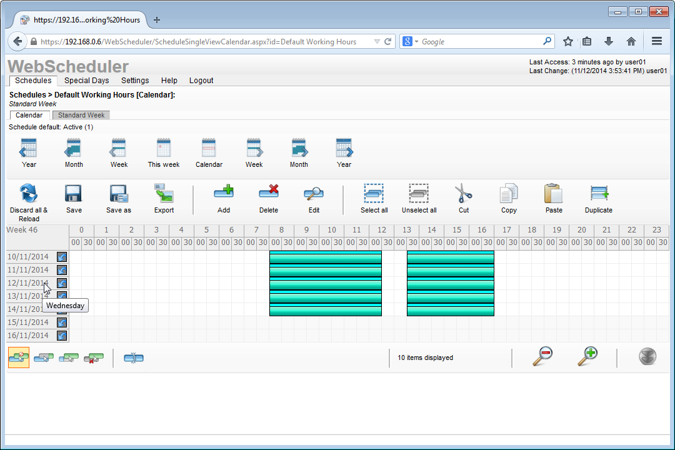Viewport: 675px width, 450px height.
Task: Open the Special Days menu
Action: click(x=86, y=81)
